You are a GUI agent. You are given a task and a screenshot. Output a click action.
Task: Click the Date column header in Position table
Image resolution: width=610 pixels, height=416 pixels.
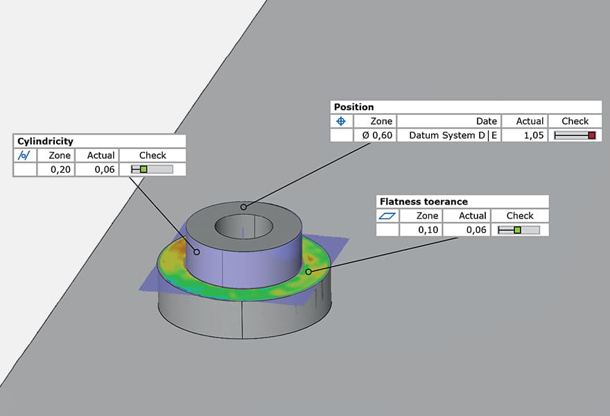(x=486, y=121)
